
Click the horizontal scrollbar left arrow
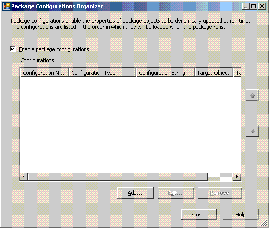[x=24, y=177]
